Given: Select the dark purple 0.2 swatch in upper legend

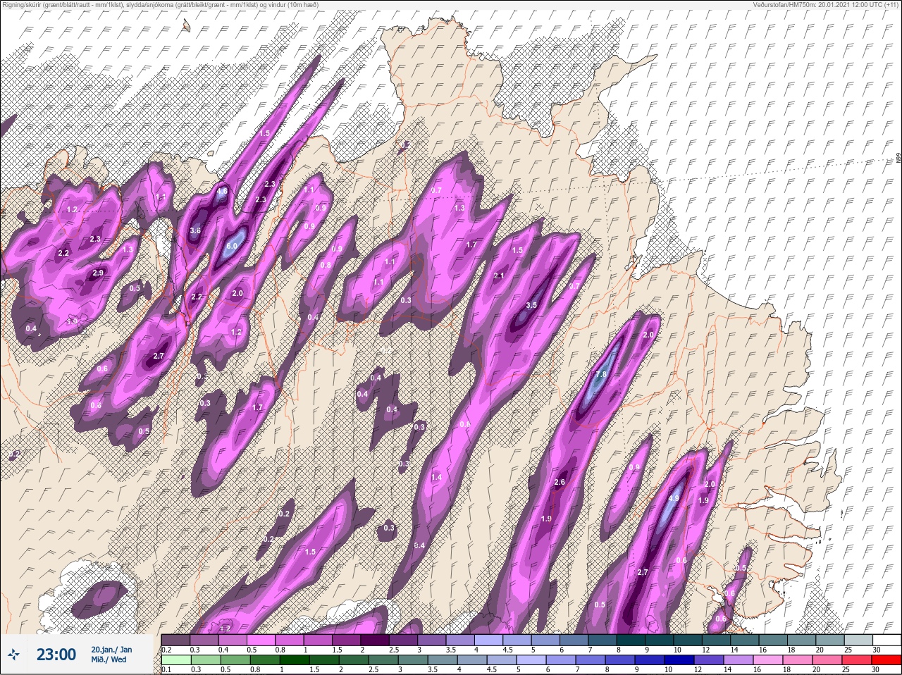Looking at the screenshot, I should (175, 640).
